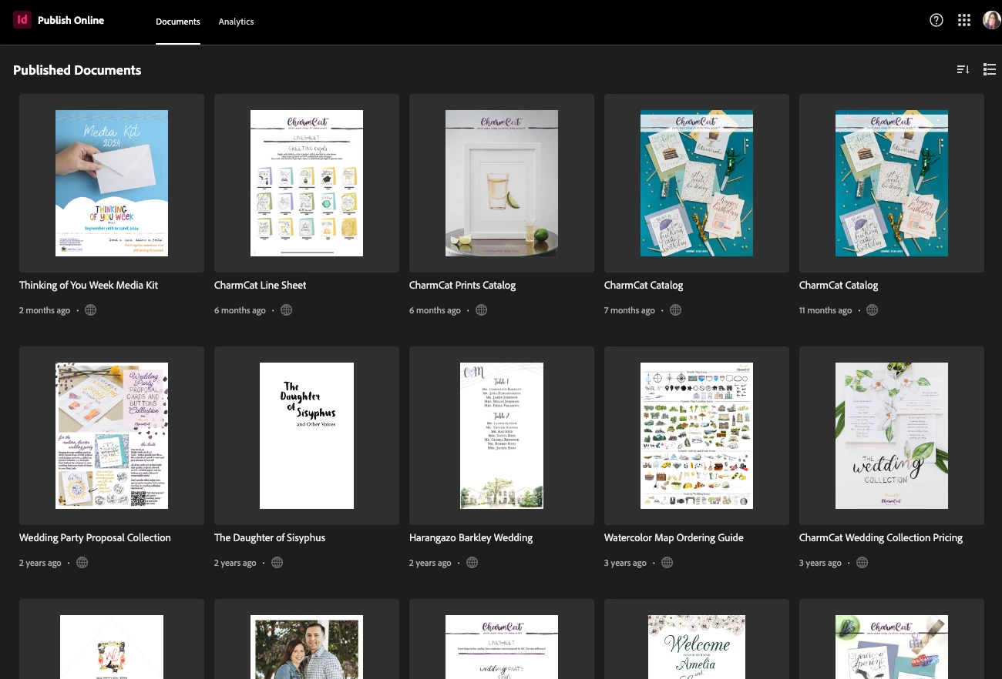Click the CharmCat Catalog thumbnail from 7 months ago
The width and height of the screenshot is (1002, 679).
pos(697,183)
